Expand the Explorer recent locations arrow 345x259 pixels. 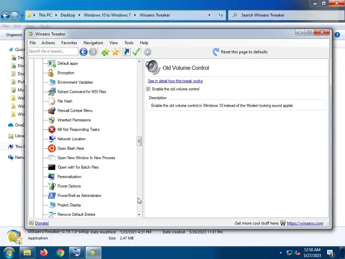(22, 16)
